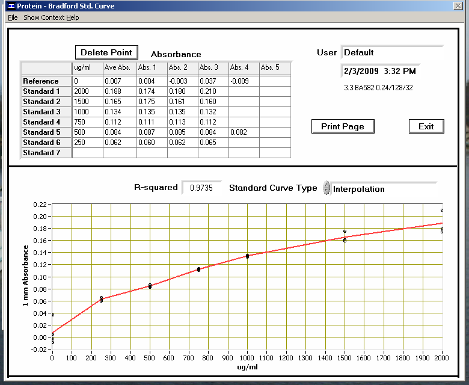Select Standard 5 Abs. 1 cell 0.087
This screenshot has height=385, width=469.
pyautogui.click(x=152, y=132)
